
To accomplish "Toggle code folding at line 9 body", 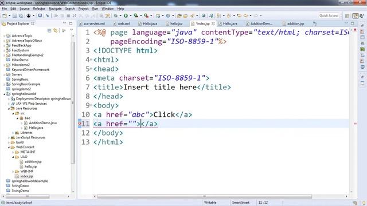I will (91, 105).
